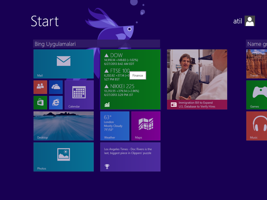Launch Internet Explorer tile
Image resolution: width=267 pixels, height=200 pixels.
pyautogui.click(x=56, y=103)
